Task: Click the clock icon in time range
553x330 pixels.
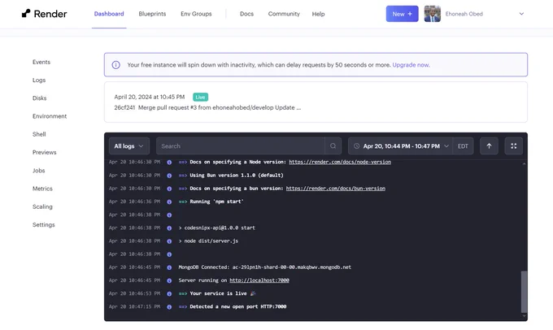Action: pos(356,146)
